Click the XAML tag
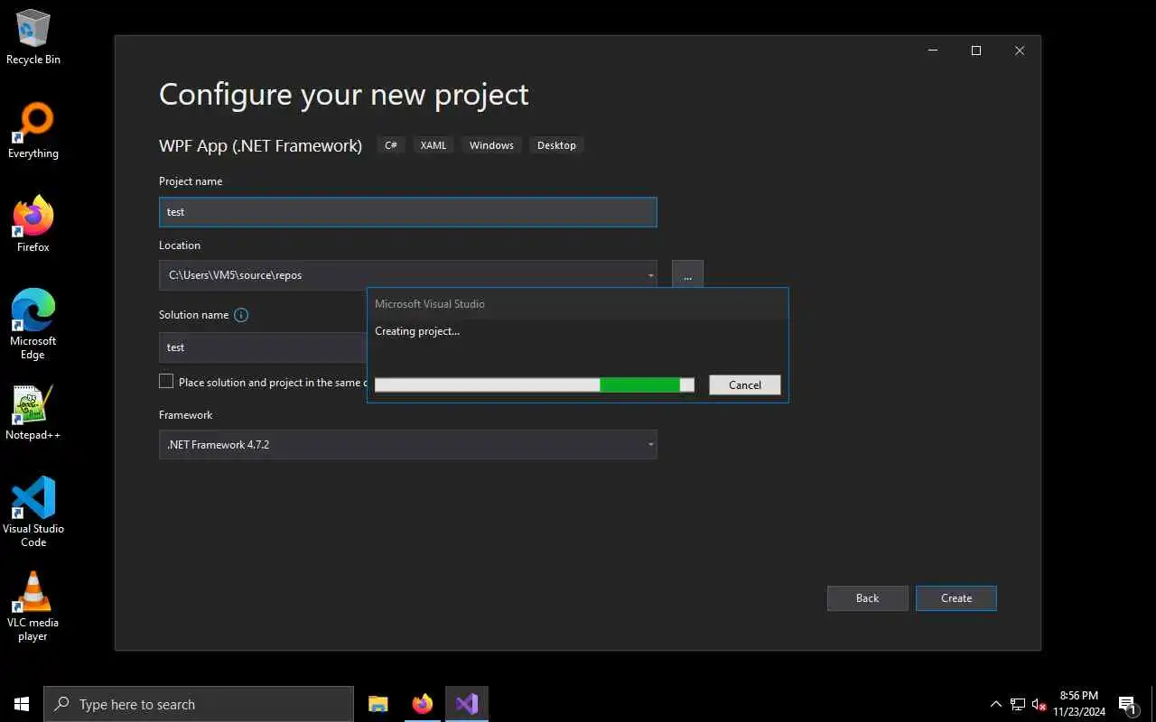Viewport: 1156px width, 722px height. click(x=433, y=145)
